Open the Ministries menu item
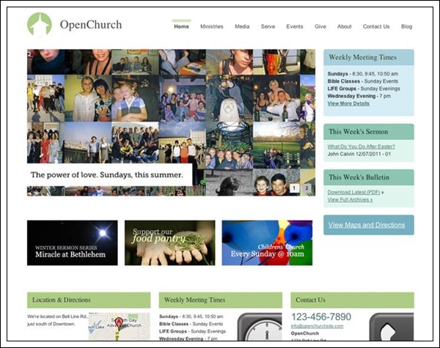The image size is (440, 348). 212,26
